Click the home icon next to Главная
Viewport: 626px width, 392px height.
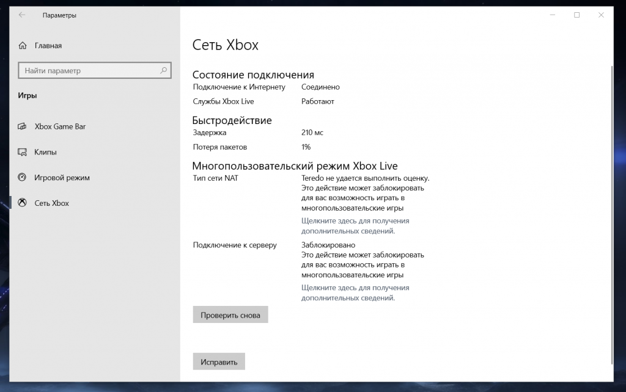(x=23, y=45)
